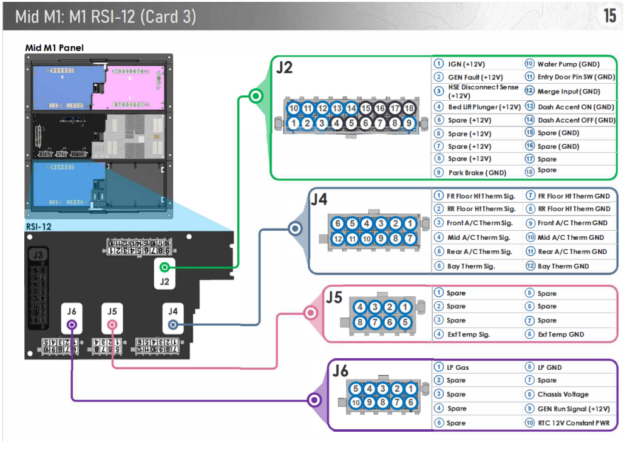
Task: Click the J6 connector image in the purple box
Action: click(x=383, y=395)
